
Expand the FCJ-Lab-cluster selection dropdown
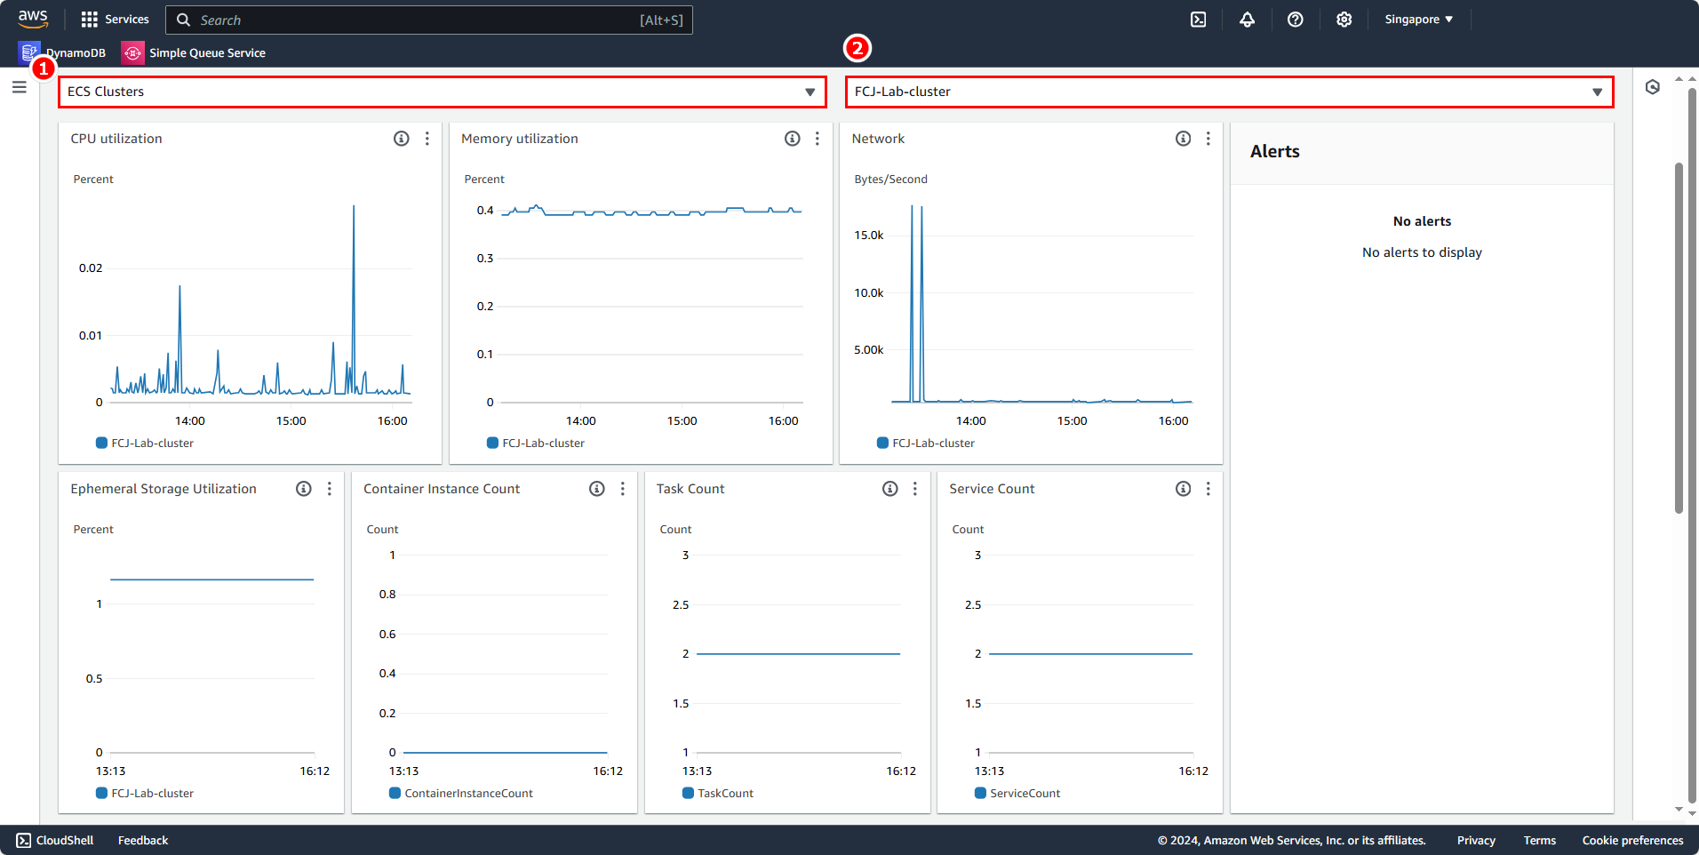coord(1230,92)
